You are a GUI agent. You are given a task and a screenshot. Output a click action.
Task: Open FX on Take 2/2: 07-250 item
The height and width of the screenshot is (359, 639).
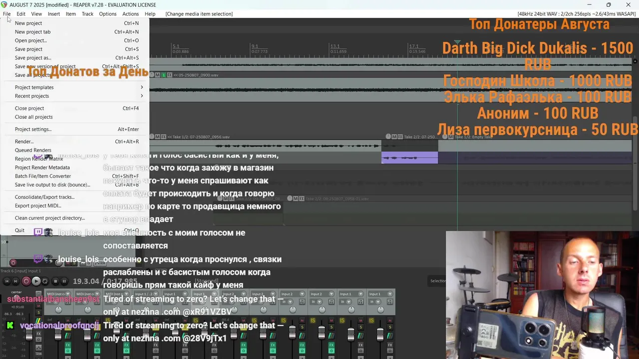coord(400,137)
